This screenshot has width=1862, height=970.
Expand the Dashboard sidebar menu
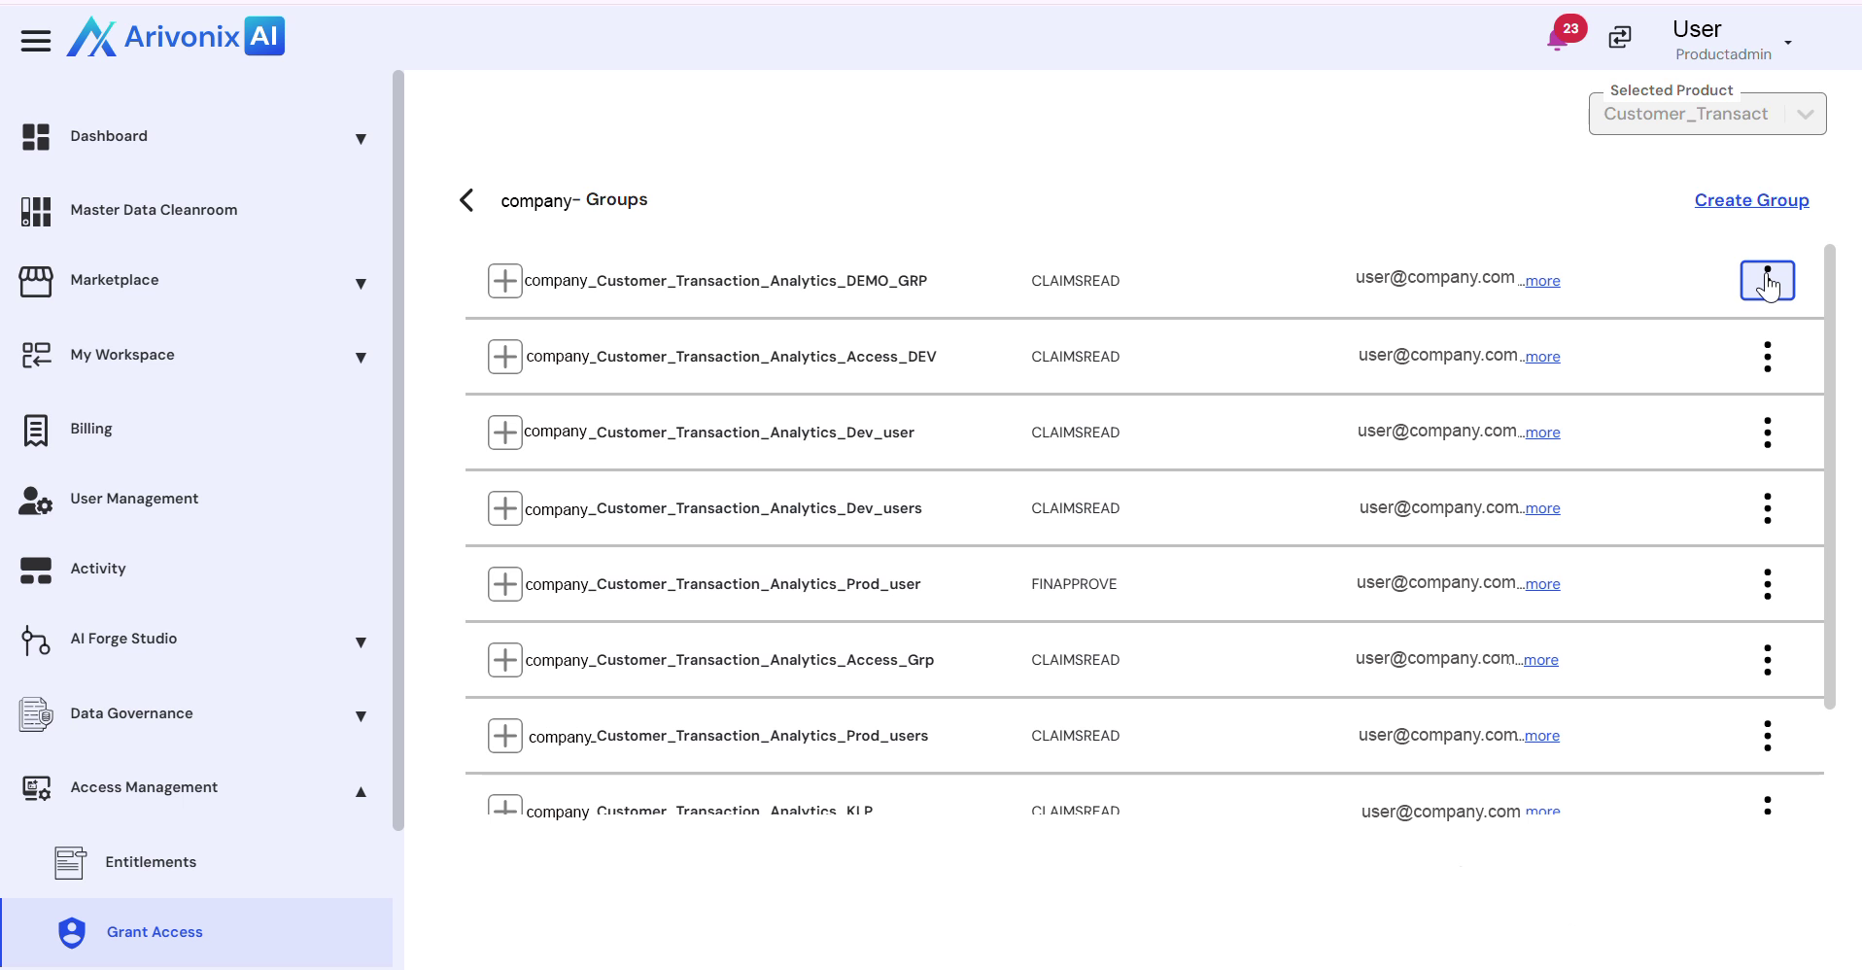[x=361, y=138]
